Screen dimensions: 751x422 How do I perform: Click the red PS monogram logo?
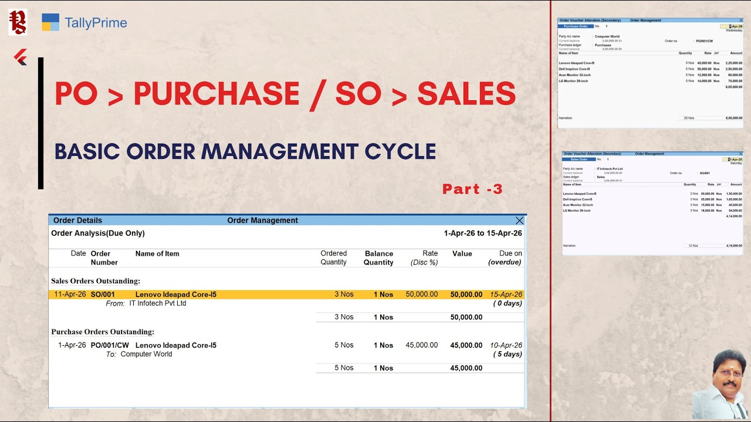(18, 22)
